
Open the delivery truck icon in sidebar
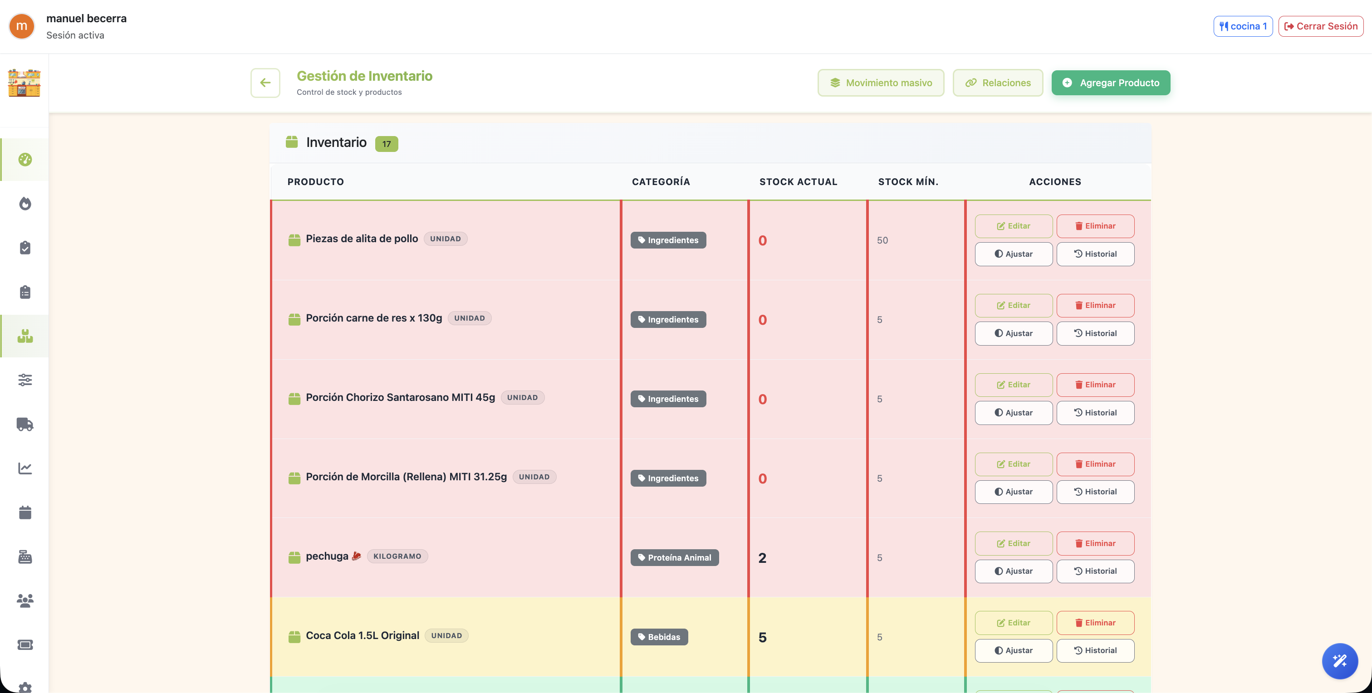[25, 424]
